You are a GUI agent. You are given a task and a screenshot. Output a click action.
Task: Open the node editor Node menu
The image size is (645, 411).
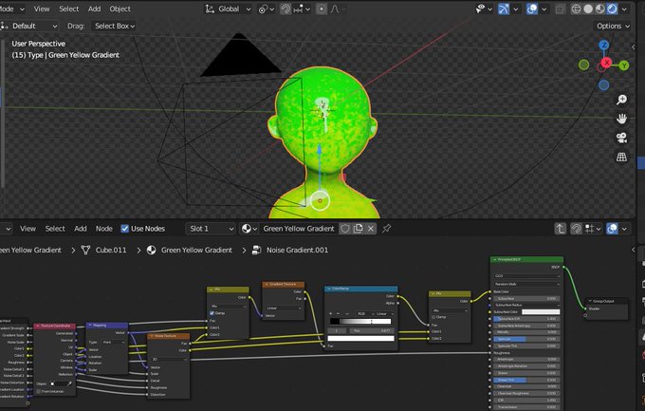pyautogui.click(x=104, y=229)
